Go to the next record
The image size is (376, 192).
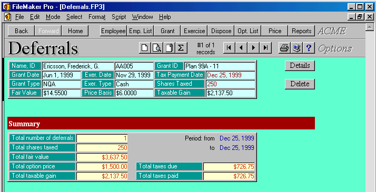(253, 48)
